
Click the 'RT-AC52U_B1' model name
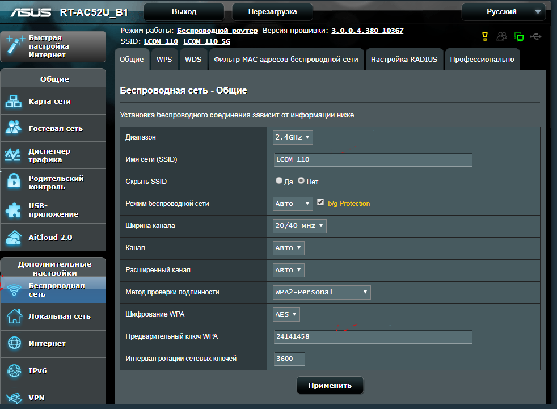coord(94,12)
